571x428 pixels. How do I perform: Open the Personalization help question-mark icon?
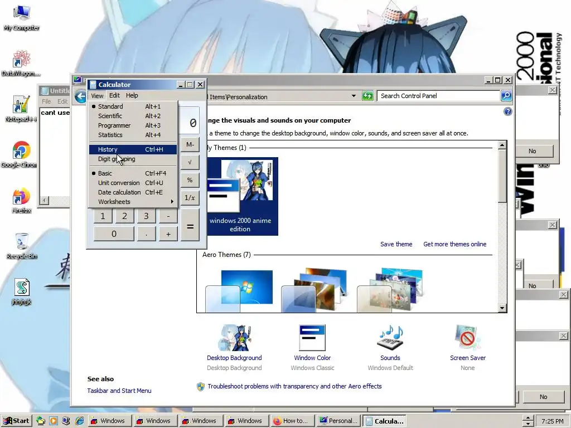tap(507, 111)
